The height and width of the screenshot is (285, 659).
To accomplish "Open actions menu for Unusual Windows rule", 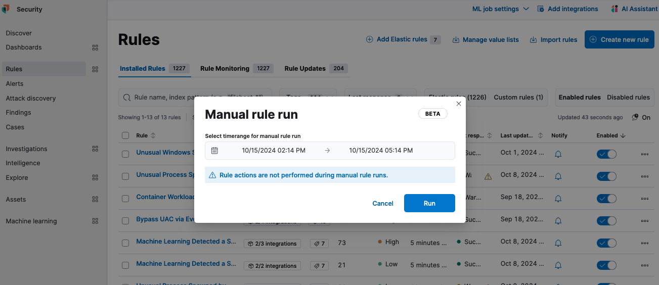I will pos(644,154).
